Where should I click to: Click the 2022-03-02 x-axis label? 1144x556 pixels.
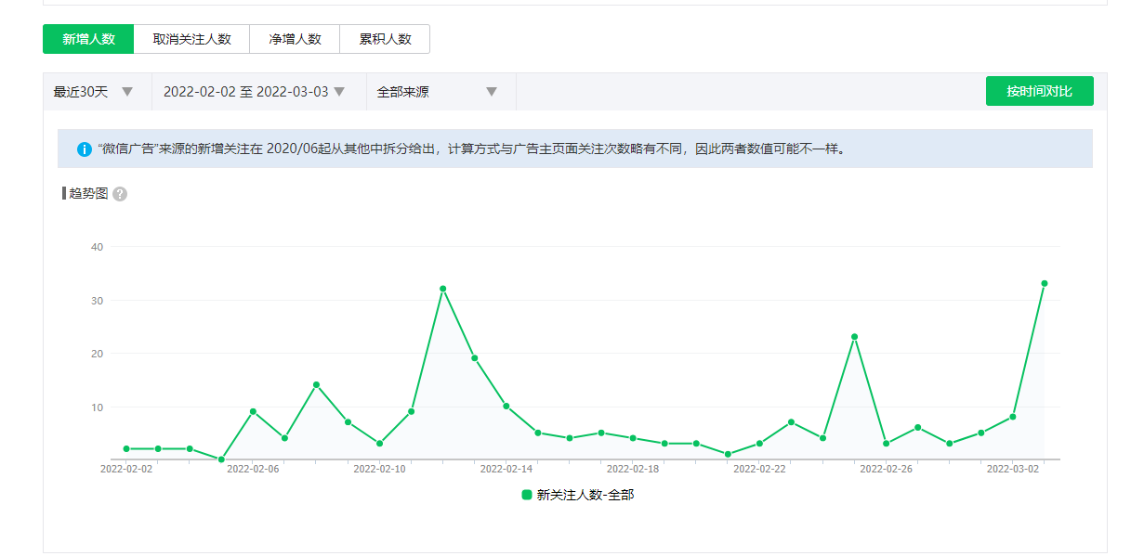(1013, 470)
